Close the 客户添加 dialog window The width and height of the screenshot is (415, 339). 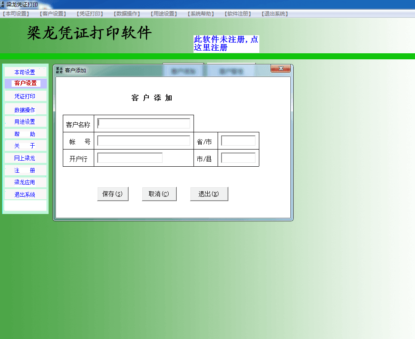tap(280, 68)
